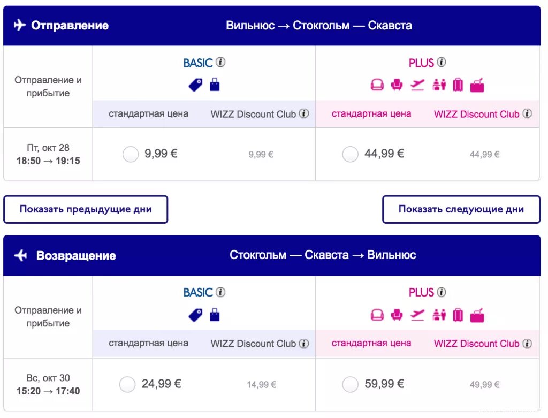The image size is (548, 418).
Task: Click the 49,99 € return PLUS discount price
Action: tap(484, 385)
